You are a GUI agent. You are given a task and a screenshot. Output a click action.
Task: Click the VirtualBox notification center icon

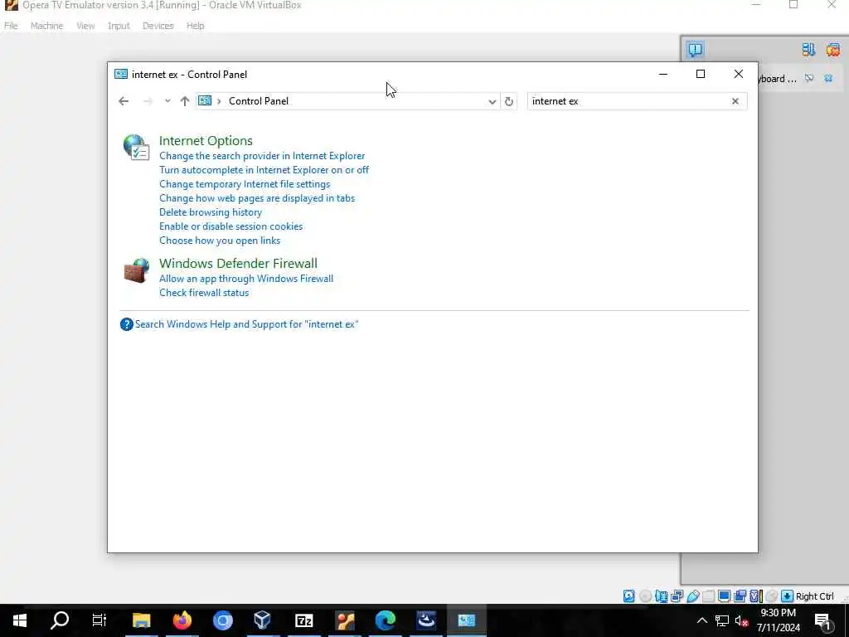[696, 49]
